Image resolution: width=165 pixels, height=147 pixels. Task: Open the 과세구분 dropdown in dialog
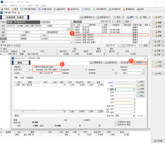click(x=134, y=116)
